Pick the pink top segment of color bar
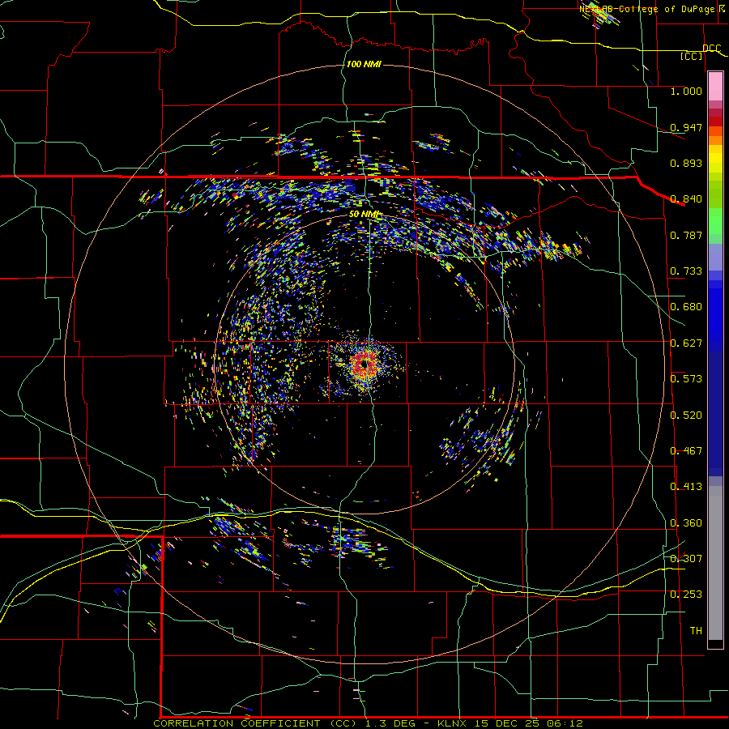 point(715,86)
